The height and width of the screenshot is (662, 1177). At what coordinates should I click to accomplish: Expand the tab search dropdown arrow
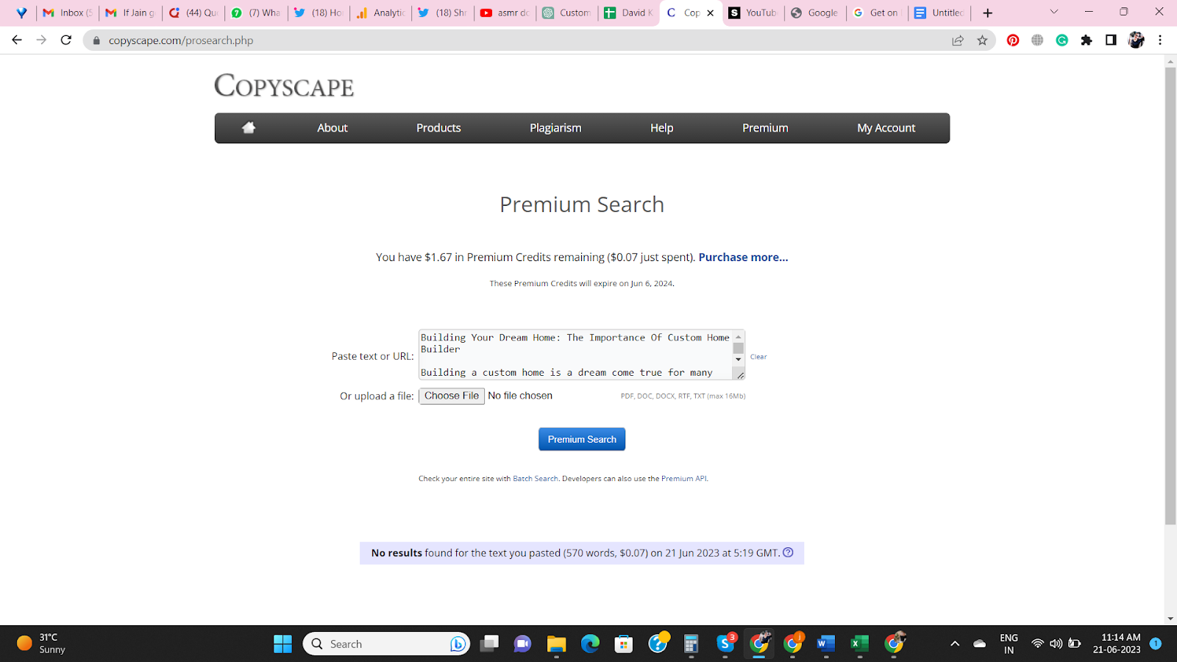click(x=1053, y=12)
